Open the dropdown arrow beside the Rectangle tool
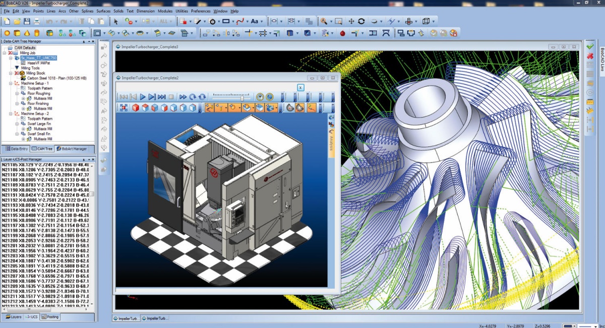Viewport: 605px width, 328px height. point(233,21)
